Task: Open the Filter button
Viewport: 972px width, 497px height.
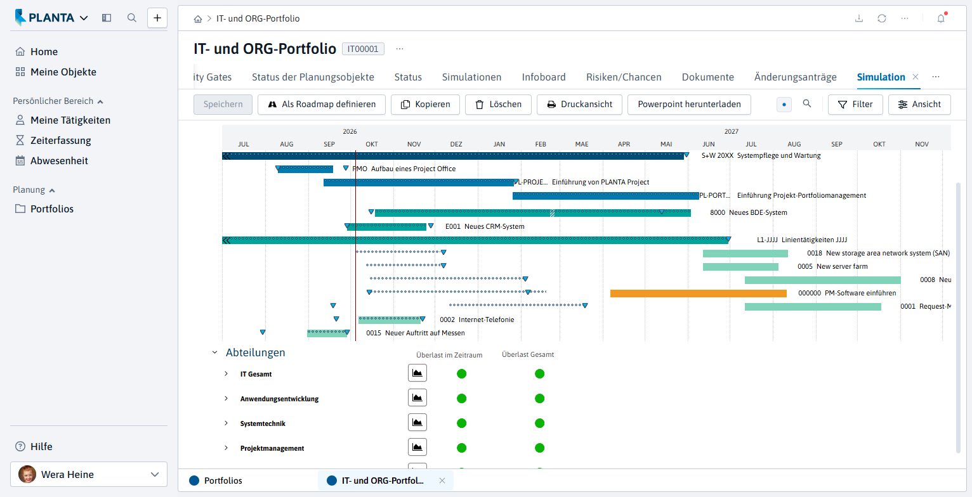Action: [x=855, y=105]
